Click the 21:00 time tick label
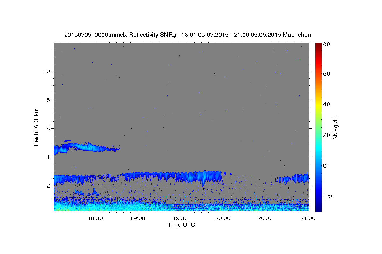The image size is (382, 254). click(308, 218)
